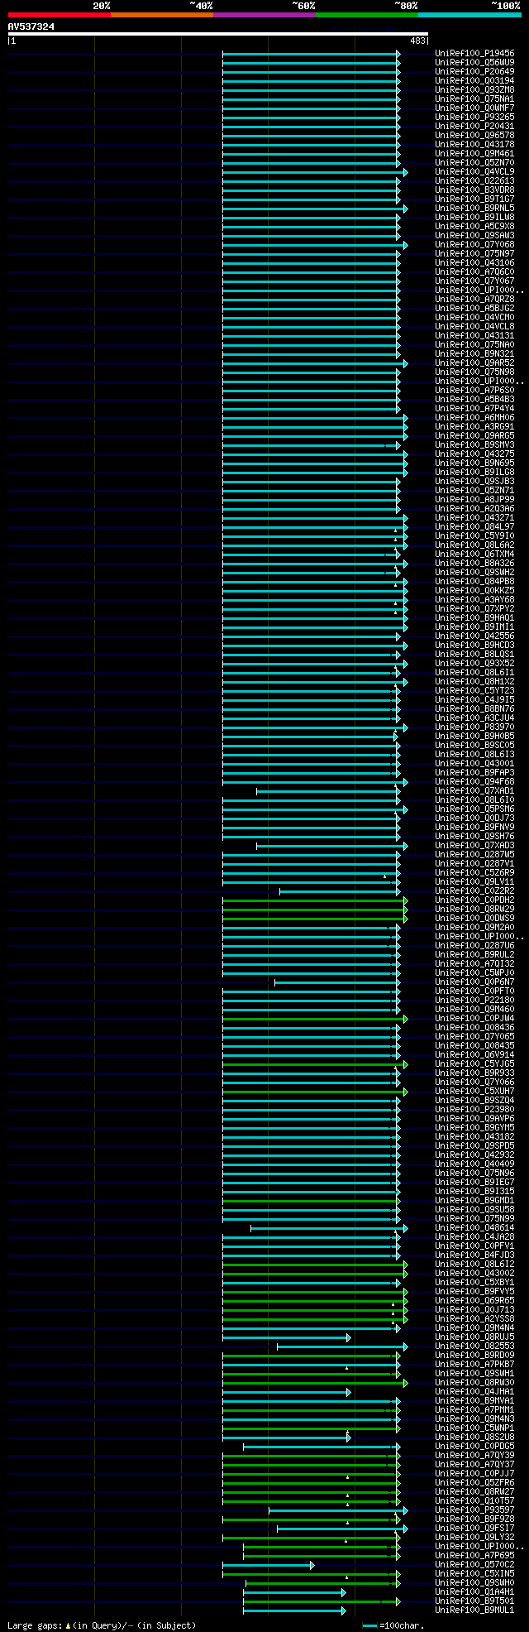This screenshot has height=1632, width=529.
Task: Click hit label UniRef100_Q7XAD3
Action: (x=474, y=846)
